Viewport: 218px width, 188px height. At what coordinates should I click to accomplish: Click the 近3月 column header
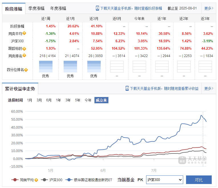94,19
